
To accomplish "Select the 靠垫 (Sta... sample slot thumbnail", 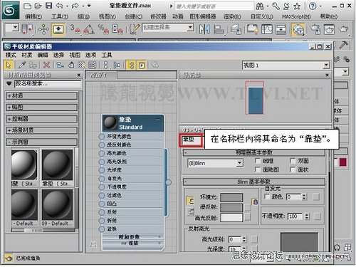I will click(57, 164).
